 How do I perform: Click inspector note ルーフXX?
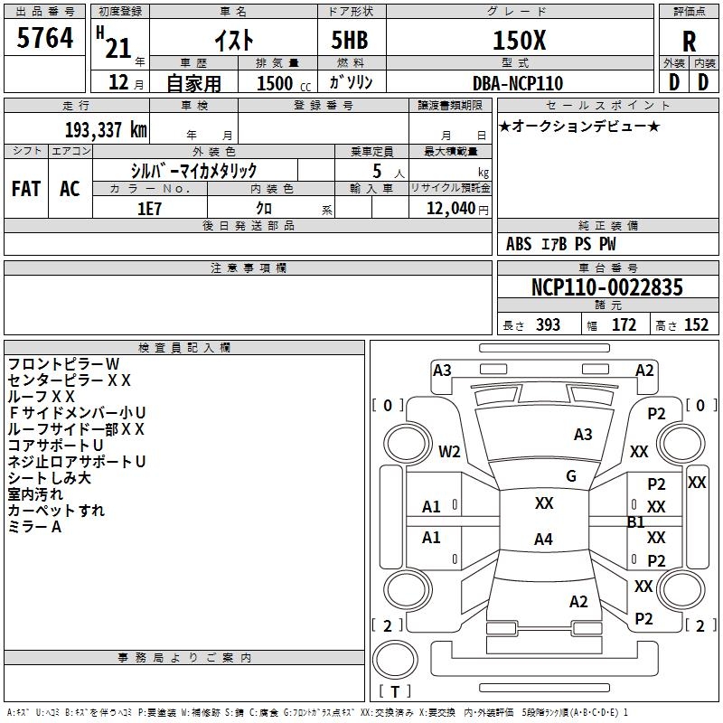coord(41,397)
